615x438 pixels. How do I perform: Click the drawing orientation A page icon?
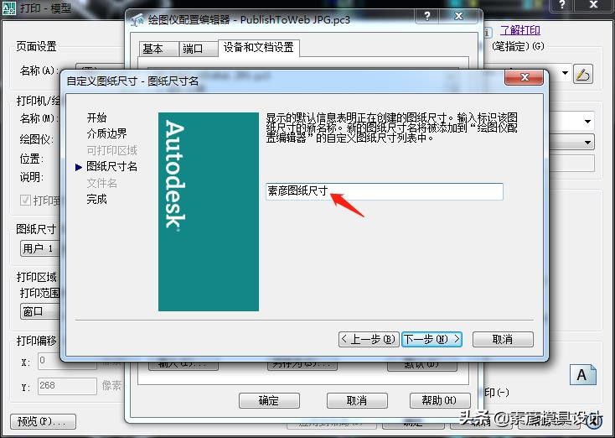click(583, 374)
